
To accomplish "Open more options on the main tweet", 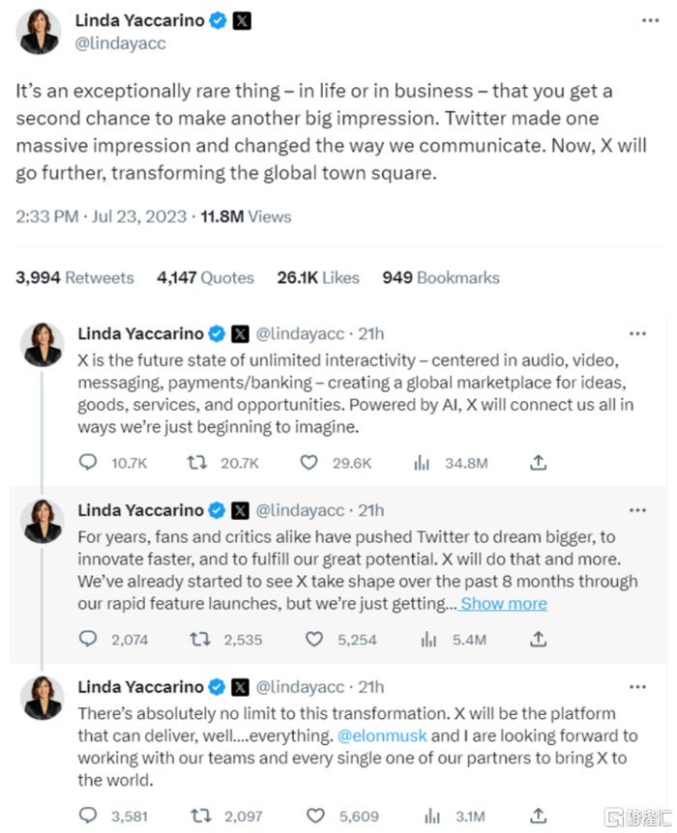I will 651,21.
